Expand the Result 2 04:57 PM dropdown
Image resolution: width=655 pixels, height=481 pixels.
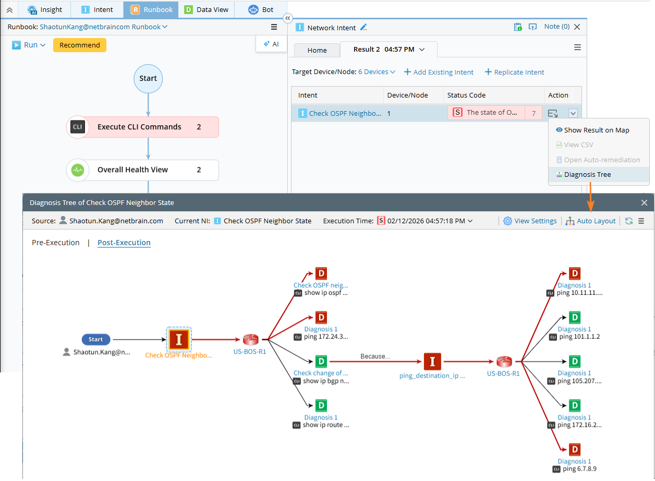pos(422,50)
